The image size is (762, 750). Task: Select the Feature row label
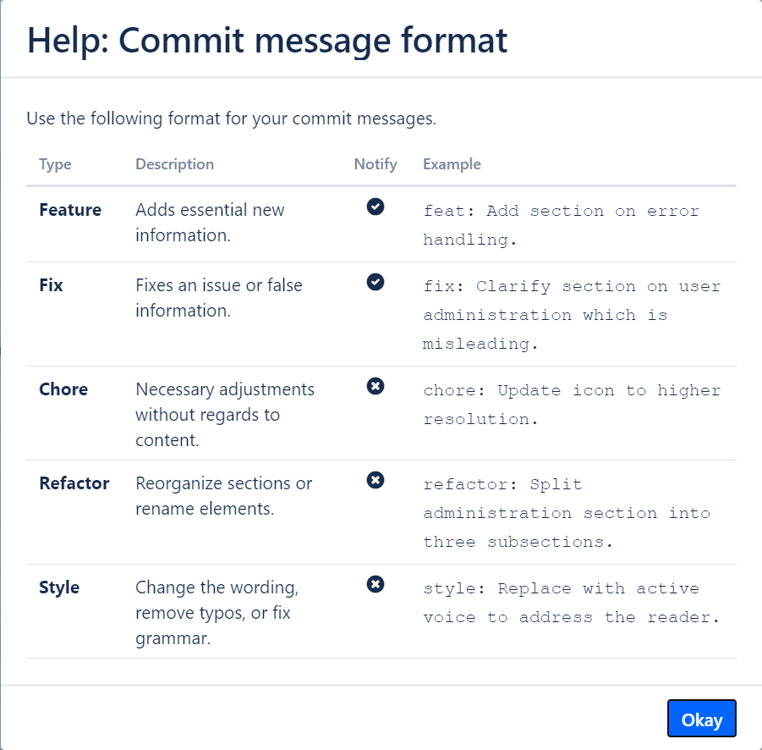pyautogui.click(x=70, y=209)
